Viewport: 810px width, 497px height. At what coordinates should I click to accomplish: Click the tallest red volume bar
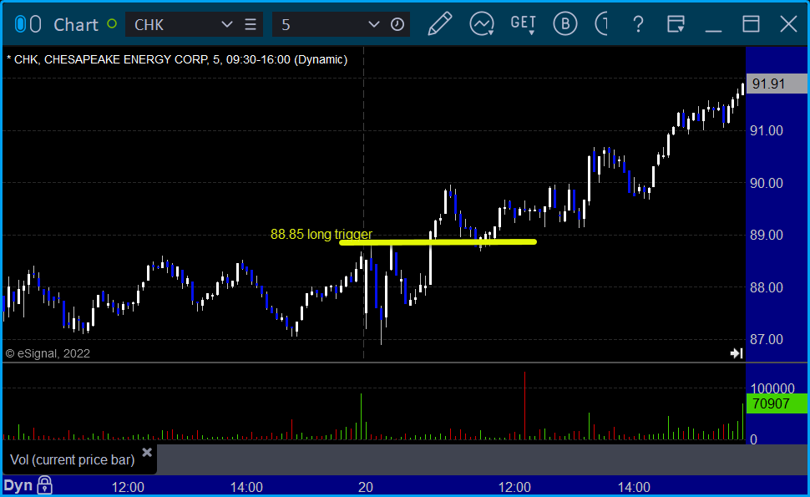pos(525,406)
